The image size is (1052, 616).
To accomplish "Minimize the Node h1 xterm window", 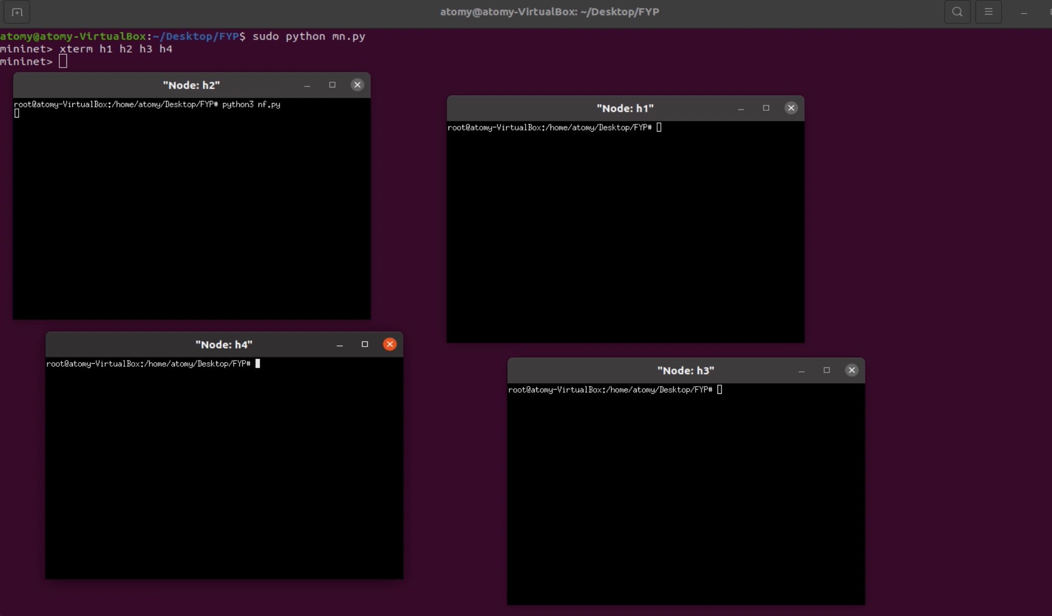I will 741,108.
